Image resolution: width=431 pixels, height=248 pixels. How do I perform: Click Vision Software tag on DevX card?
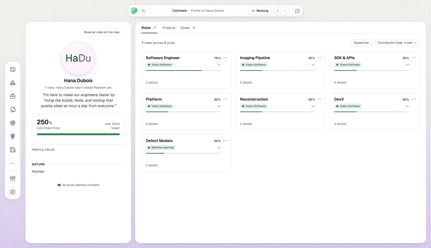pyautogui.click(x=348, y=106)
